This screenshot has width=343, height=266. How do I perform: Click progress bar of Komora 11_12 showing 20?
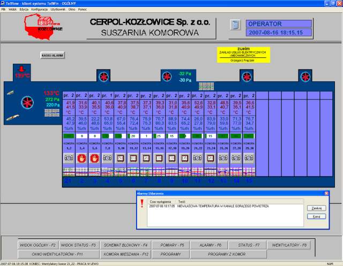click(x=133, y=136)
